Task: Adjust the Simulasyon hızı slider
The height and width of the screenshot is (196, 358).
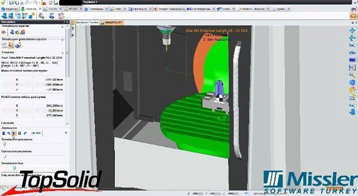Action: [x=14, y=168]
